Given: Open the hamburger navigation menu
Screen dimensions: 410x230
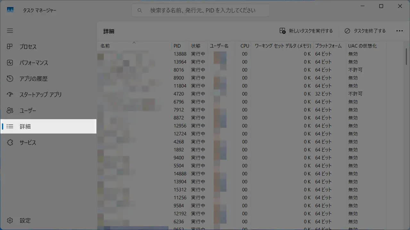Looking at the screenshot, I should click(10, 31).
